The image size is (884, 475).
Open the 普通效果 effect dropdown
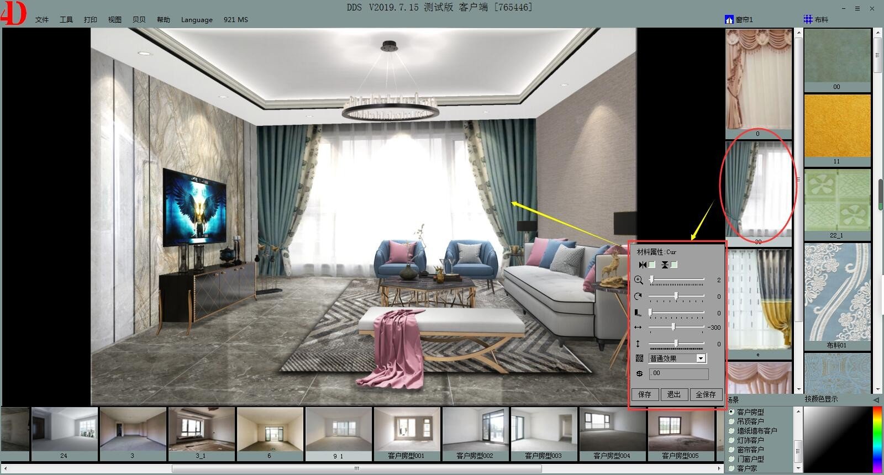click(701, 358)
